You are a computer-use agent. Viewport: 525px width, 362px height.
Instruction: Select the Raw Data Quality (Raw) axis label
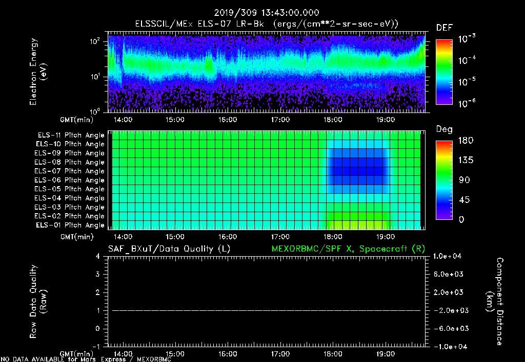pyautogui.click(x=38, y=302)
